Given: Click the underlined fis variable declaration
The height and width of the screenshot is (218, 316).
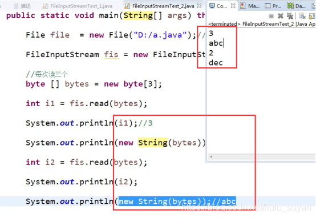Looking at the screenshot, I should pyautogui.click(x=111, y=55).
